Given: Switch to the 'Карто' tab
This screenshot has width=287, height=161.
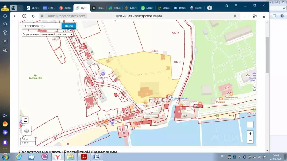Looking at the screenshot, I should 131,8.
